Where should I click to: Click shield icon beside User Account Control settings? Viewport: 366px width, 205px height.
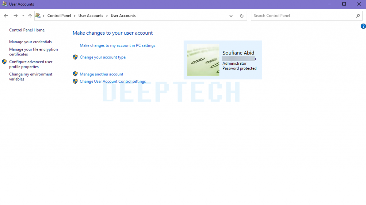75,81
